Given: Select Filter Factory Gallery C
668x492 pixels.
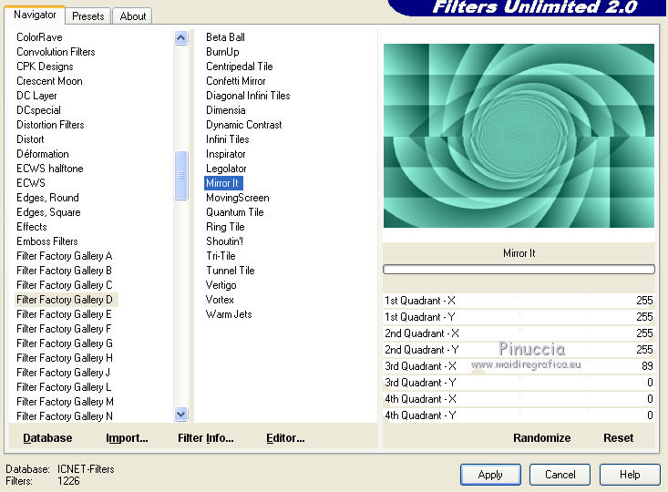Looking at the screenshot, I should coord(65,285).
